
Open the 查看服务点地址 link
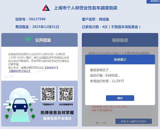[20, 71]
